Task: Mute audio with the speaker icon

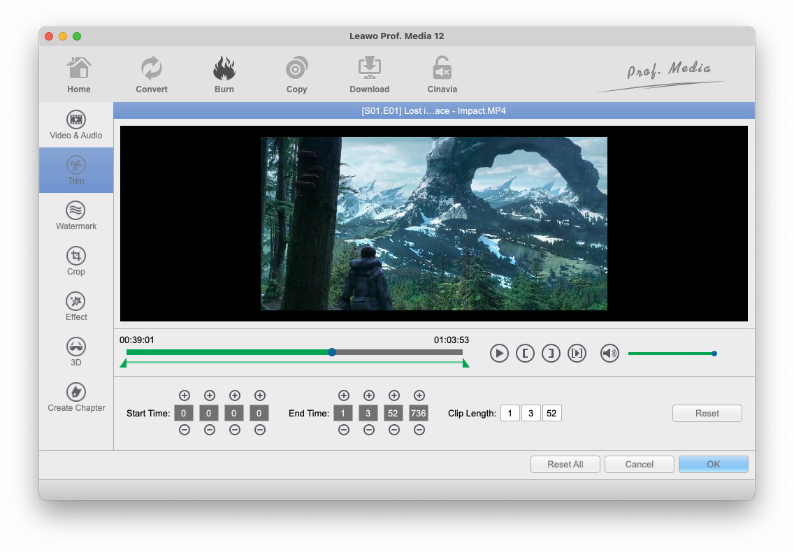Action: point(609,353)
